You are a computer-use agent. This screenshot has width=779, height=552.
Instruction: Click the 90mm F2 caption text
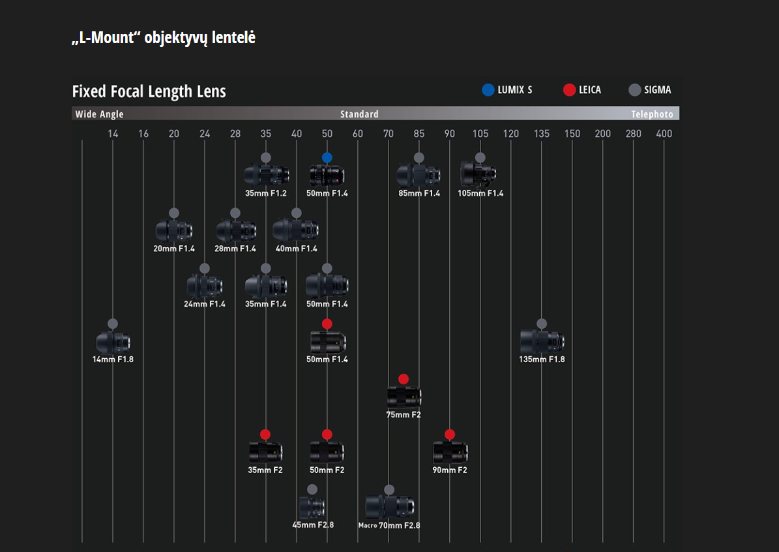click(x=450, y=470)
